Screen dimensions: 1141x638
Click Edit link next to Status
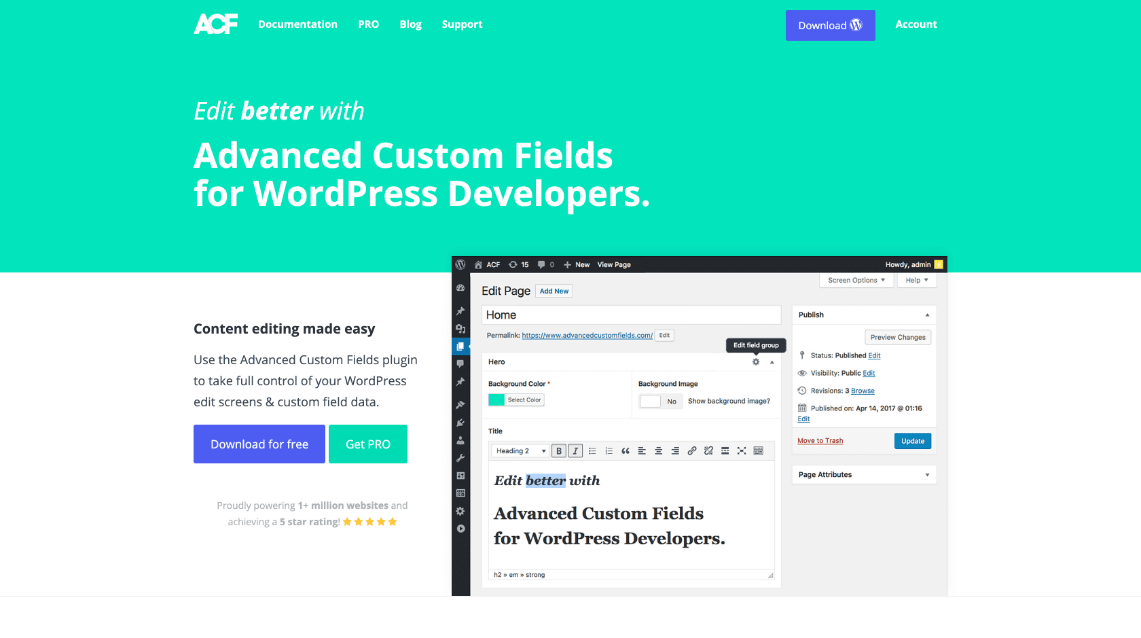point(874,356)
